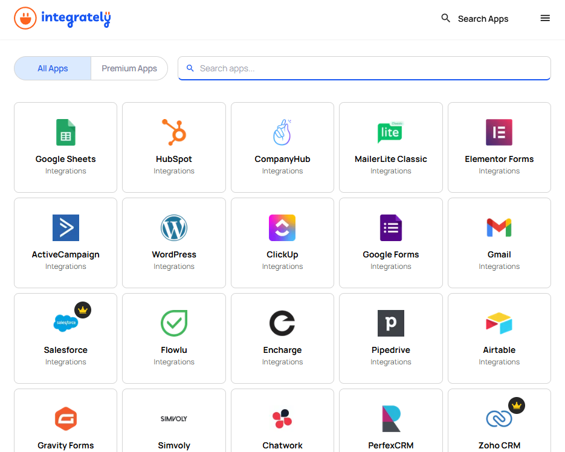565x452 pixels.
Task: Open the Chatwork icon
Action: 282,419
